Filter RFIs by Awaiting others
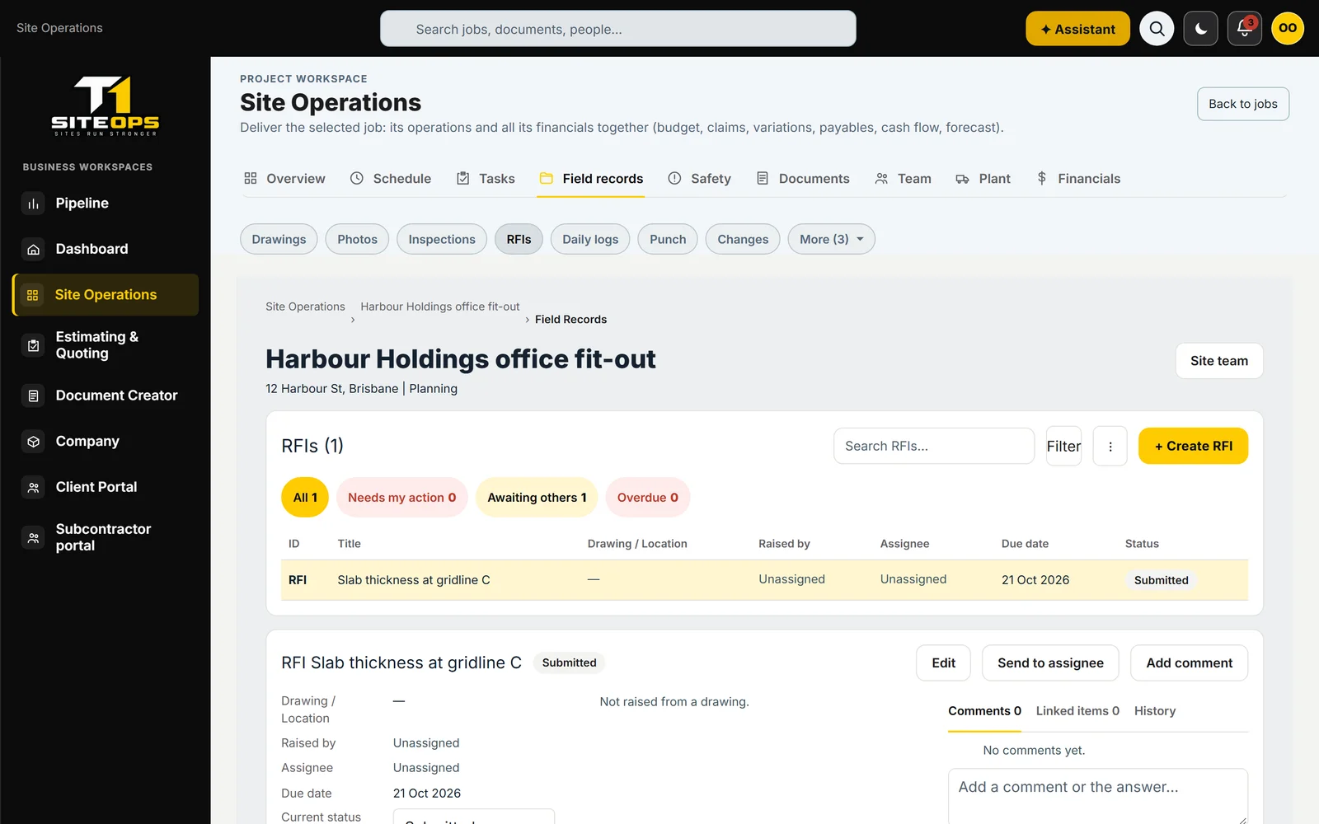The width and height of the screenshot is (1319, 824). (x=537, y=498)
